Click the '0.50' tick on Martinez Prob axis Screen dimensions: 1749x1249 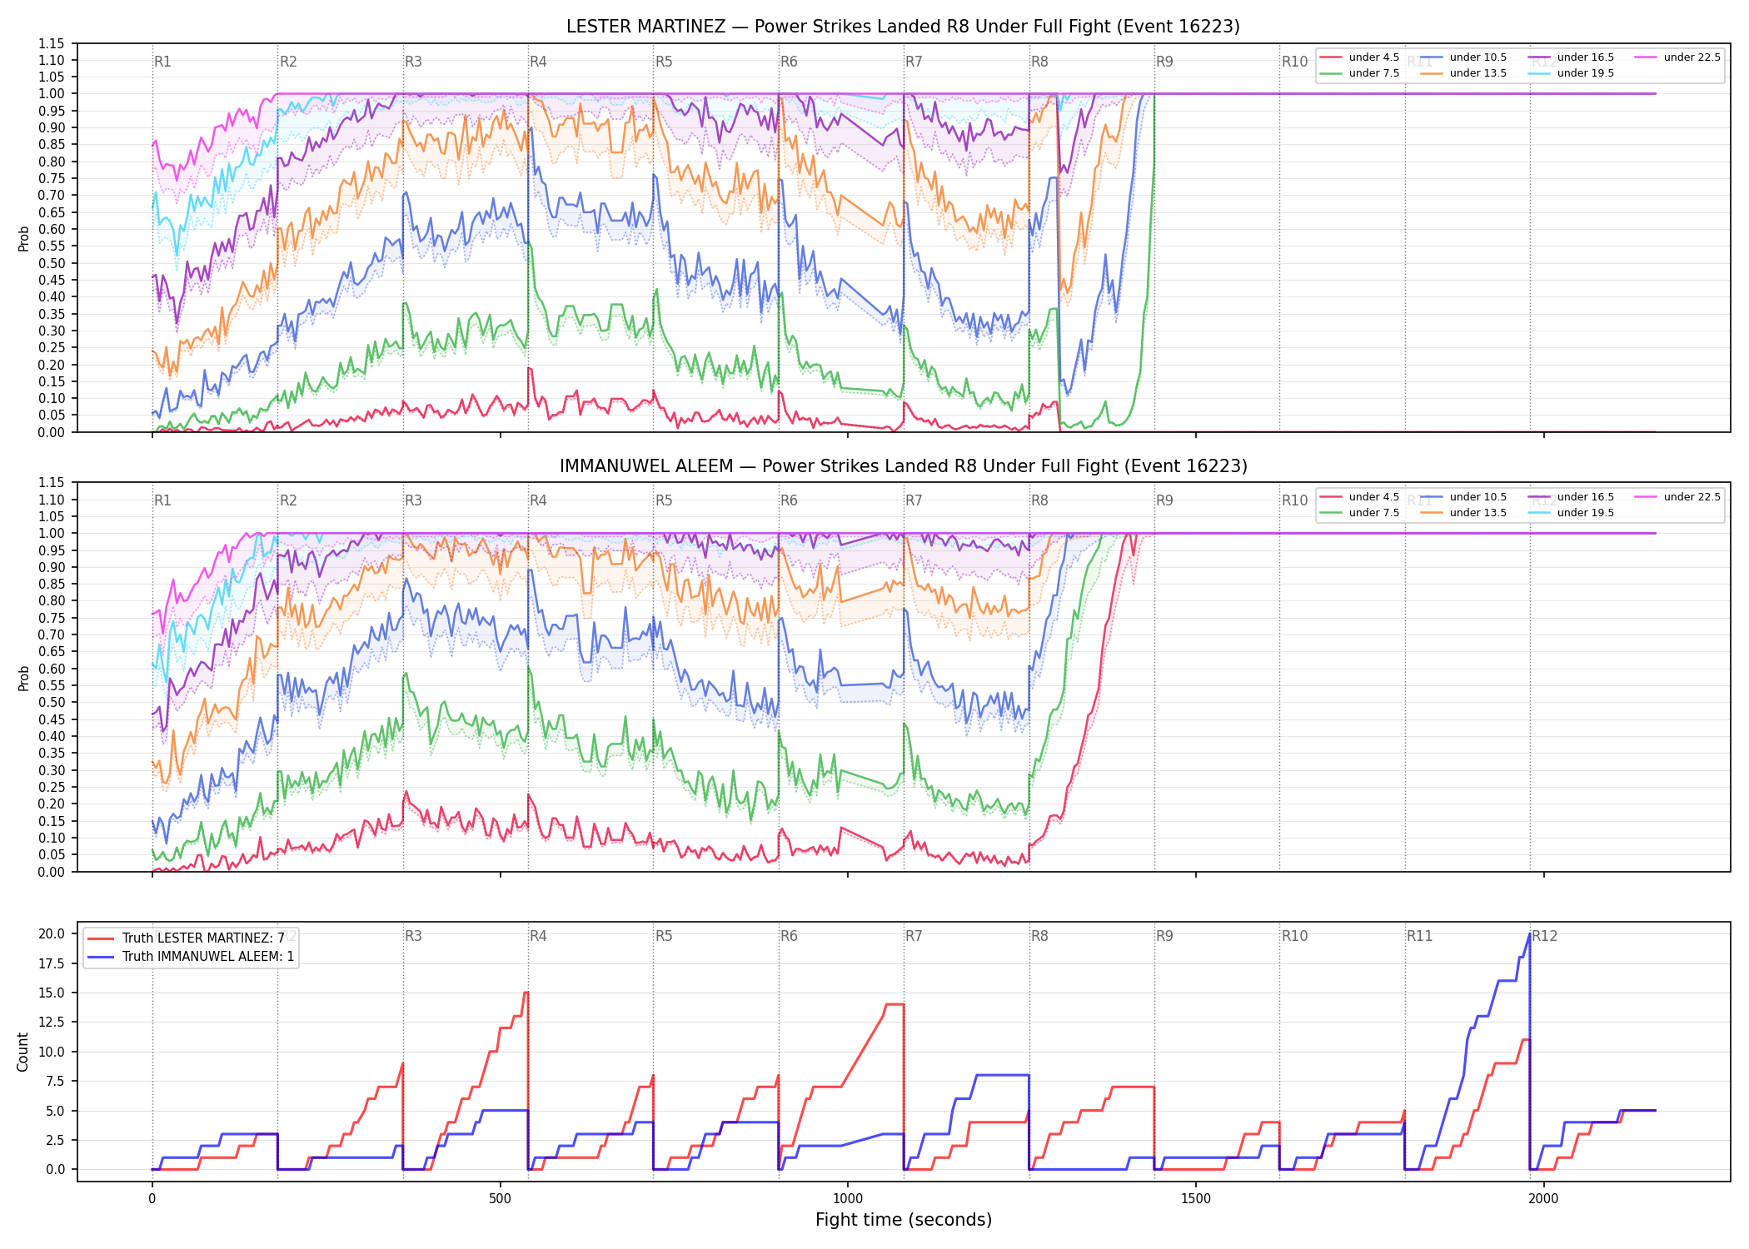coord(52,263)
